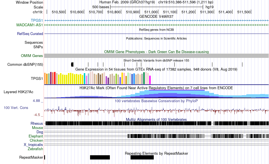The width and height of the screenshot is (269, 164).
Task: Click the RepeatMasker block spanning 510,900 to 511,000
Action: 142,157
